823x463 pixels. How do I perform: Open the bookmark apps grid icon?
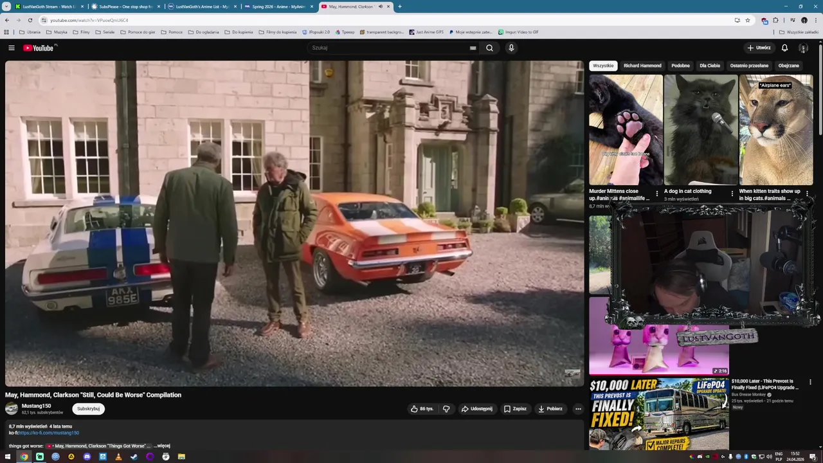click(6, 32)
